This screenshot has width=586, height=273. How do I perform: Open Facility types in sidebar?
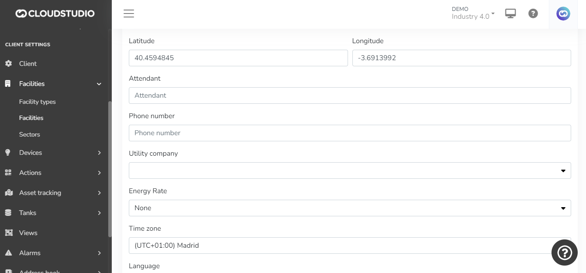(38, 102)
